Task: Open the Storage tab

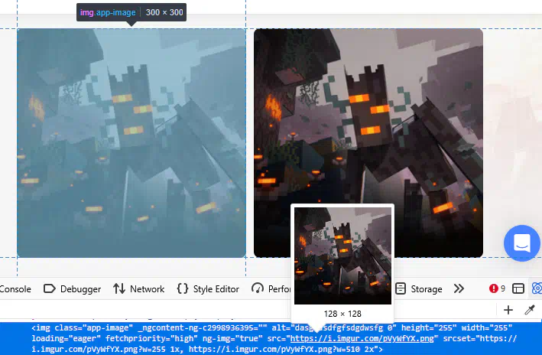Action: tap(419, 289)
